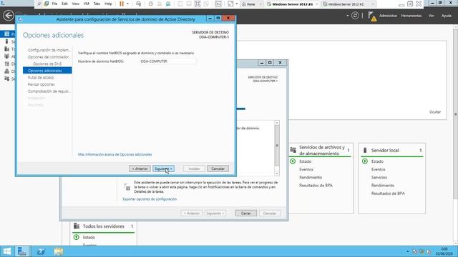
Task: Open Servicios de archivos y de almacenamiento tile
Action: [x=322, y=151]
